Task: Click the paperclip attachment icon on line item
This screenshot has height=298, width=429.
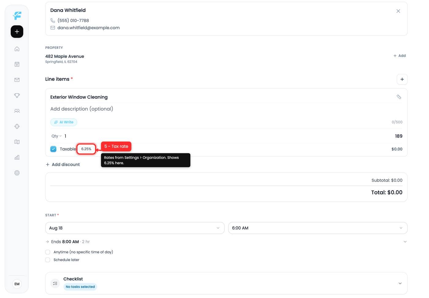Action: pyautogui.click(x=399, y=97)
